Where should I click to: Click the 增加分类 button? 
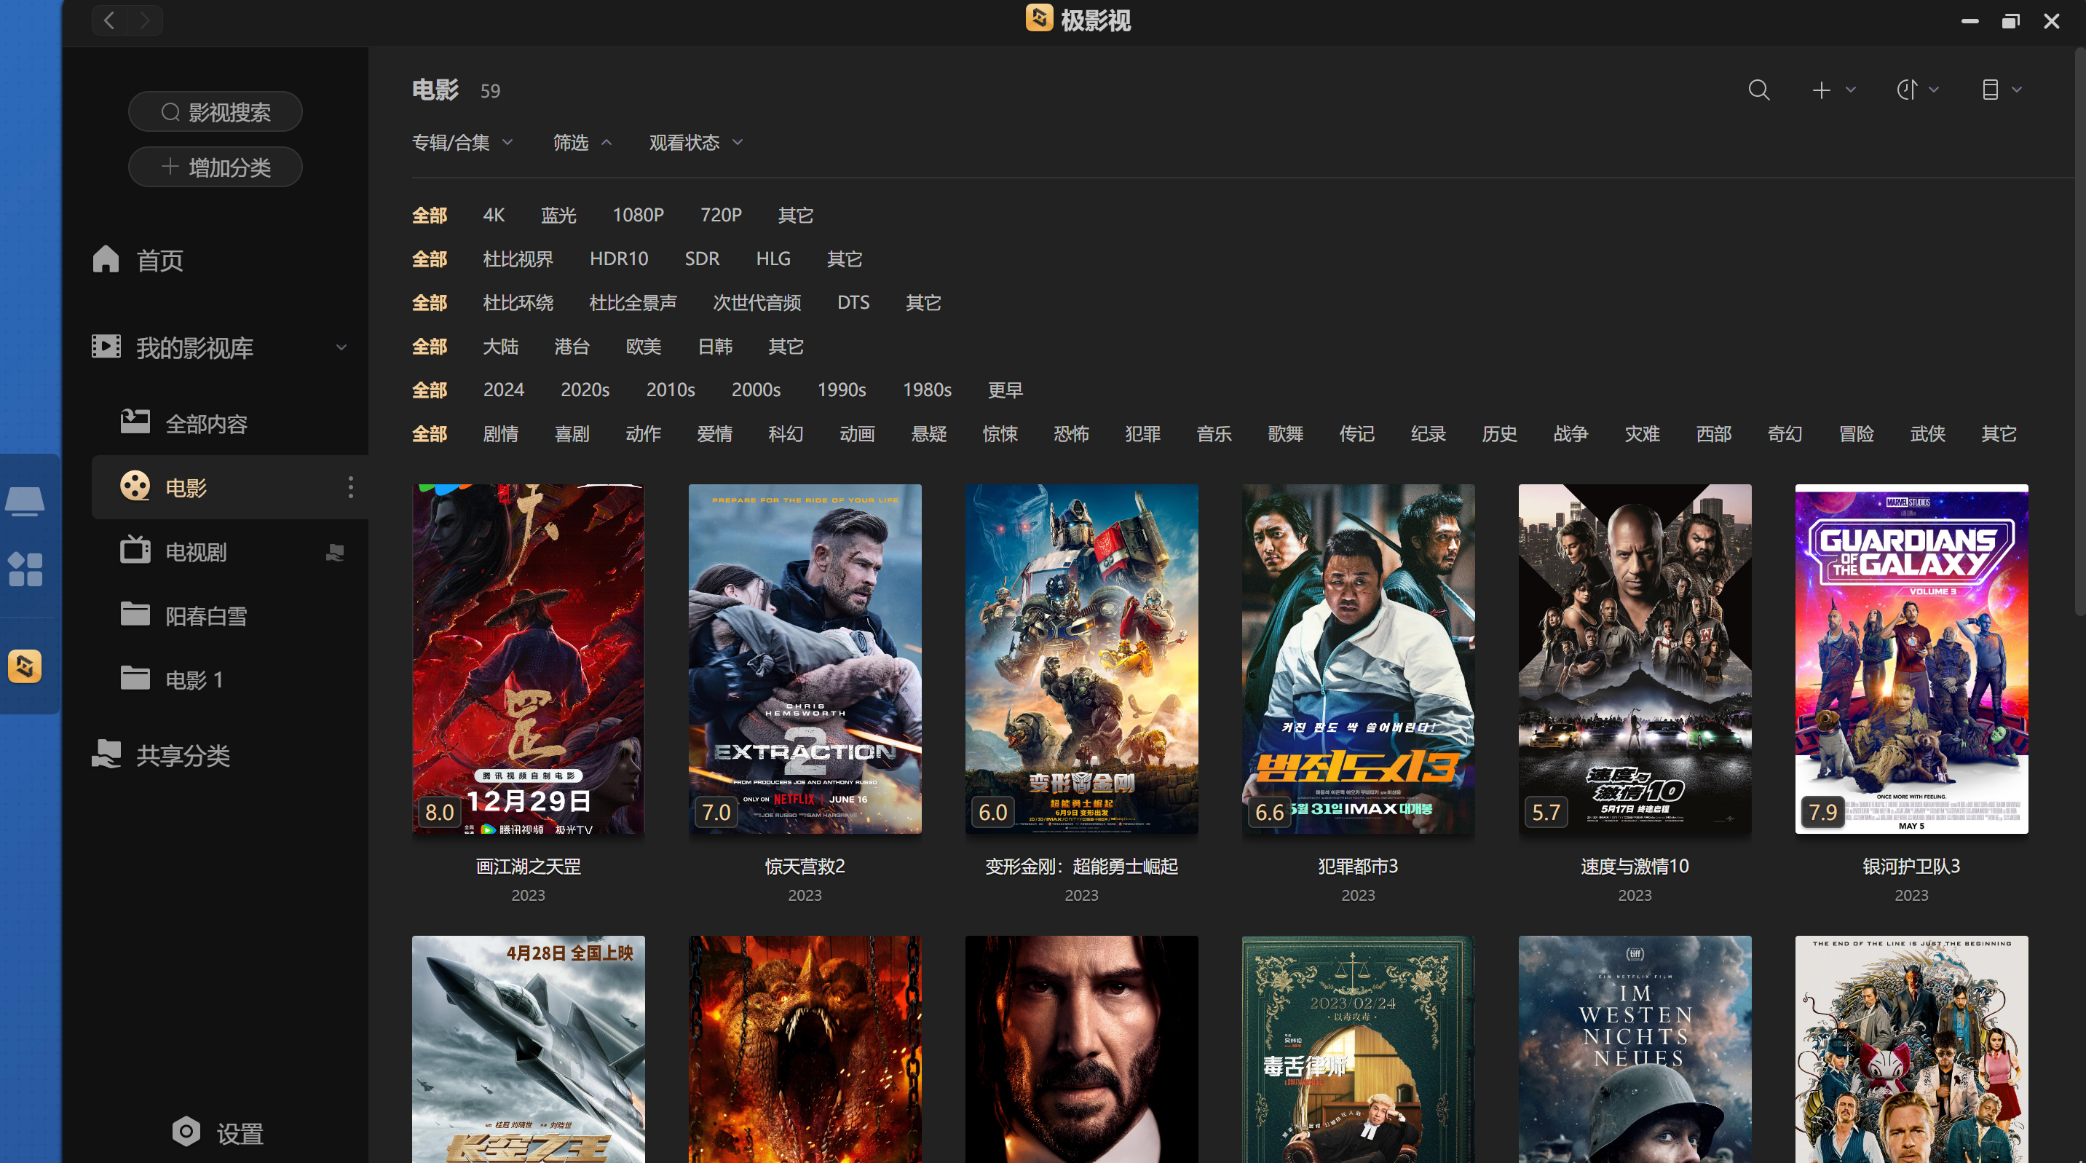215,167
